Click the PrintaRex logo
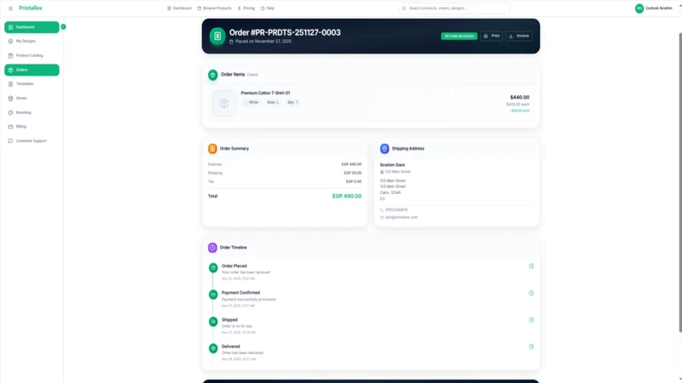This screenshot has height=383, width=682. click(x=31, y=9)
